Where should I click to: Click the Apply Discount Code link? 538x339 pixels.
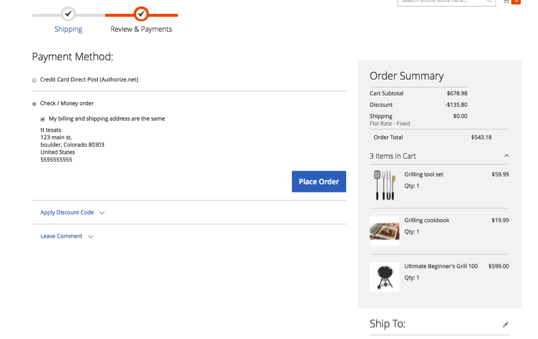(66, 212)
